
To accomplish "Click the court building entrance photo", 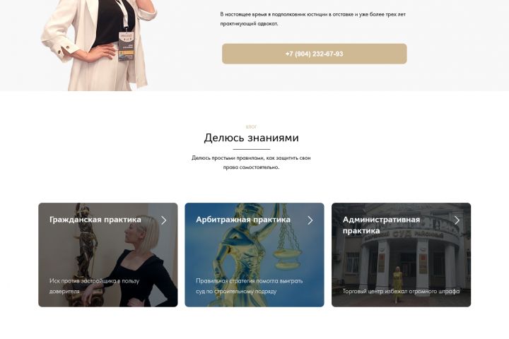I will [402, 255].
